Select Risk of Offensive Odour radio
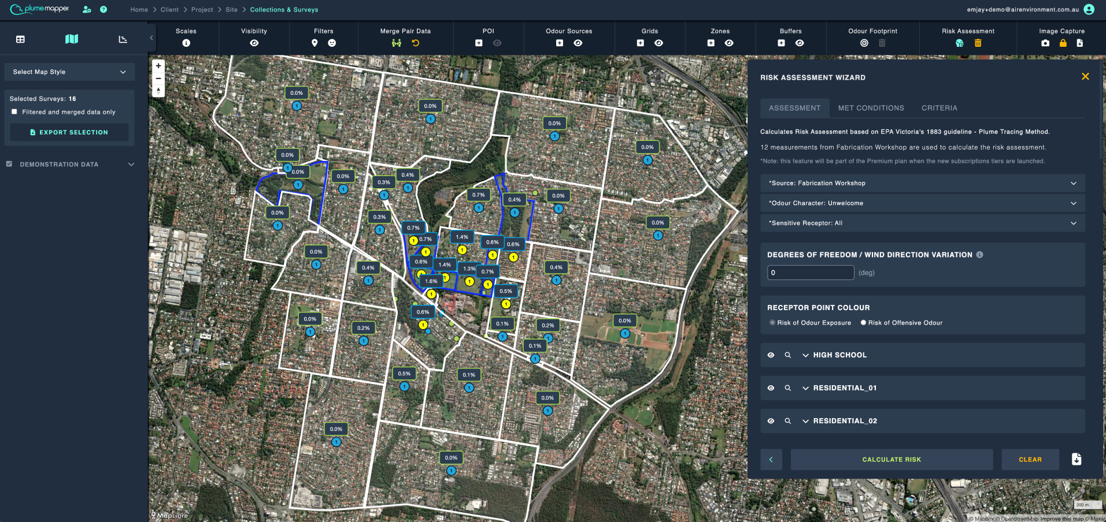Screen dimensions: 1106x522 click(x=863, y=323)
